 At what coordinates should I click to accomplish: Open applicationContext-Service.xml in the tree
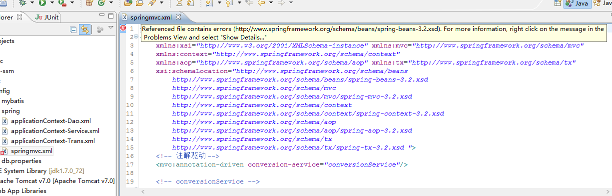tap(50, 131)
